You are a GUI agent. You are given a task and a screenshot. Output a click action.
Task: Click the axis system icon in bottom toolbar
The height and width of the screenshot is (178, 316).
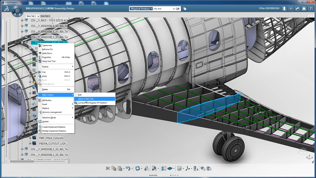click(188, 168)
